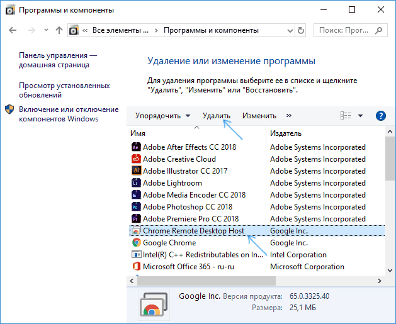Click the address bar control panel icon

tap(74, 30)
